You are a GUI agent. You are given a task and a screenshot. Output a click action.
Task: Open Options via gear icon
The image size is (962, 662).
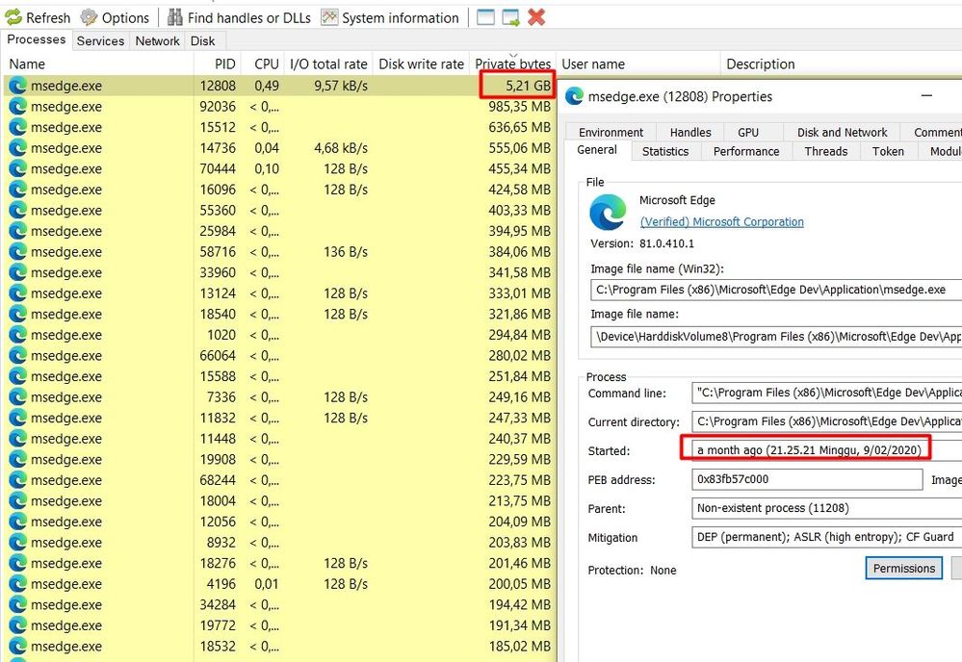coord(90,17)
